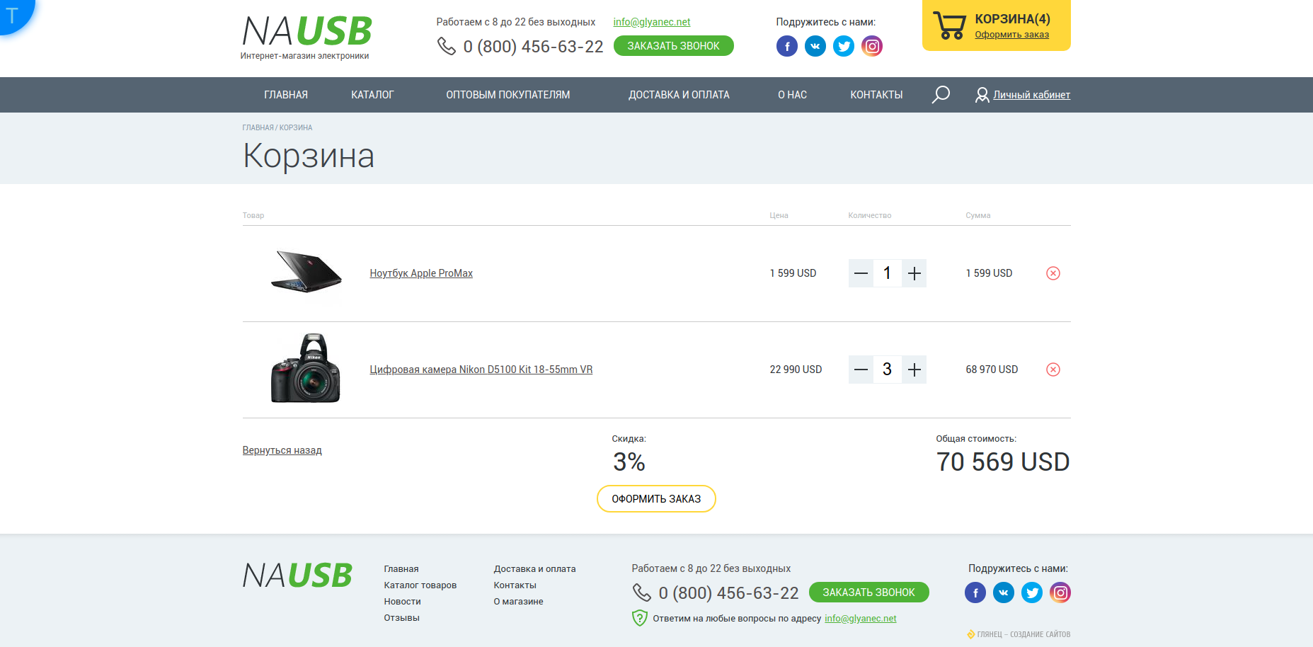Click the user profile icon in the navbar

[x=982, y=95]
